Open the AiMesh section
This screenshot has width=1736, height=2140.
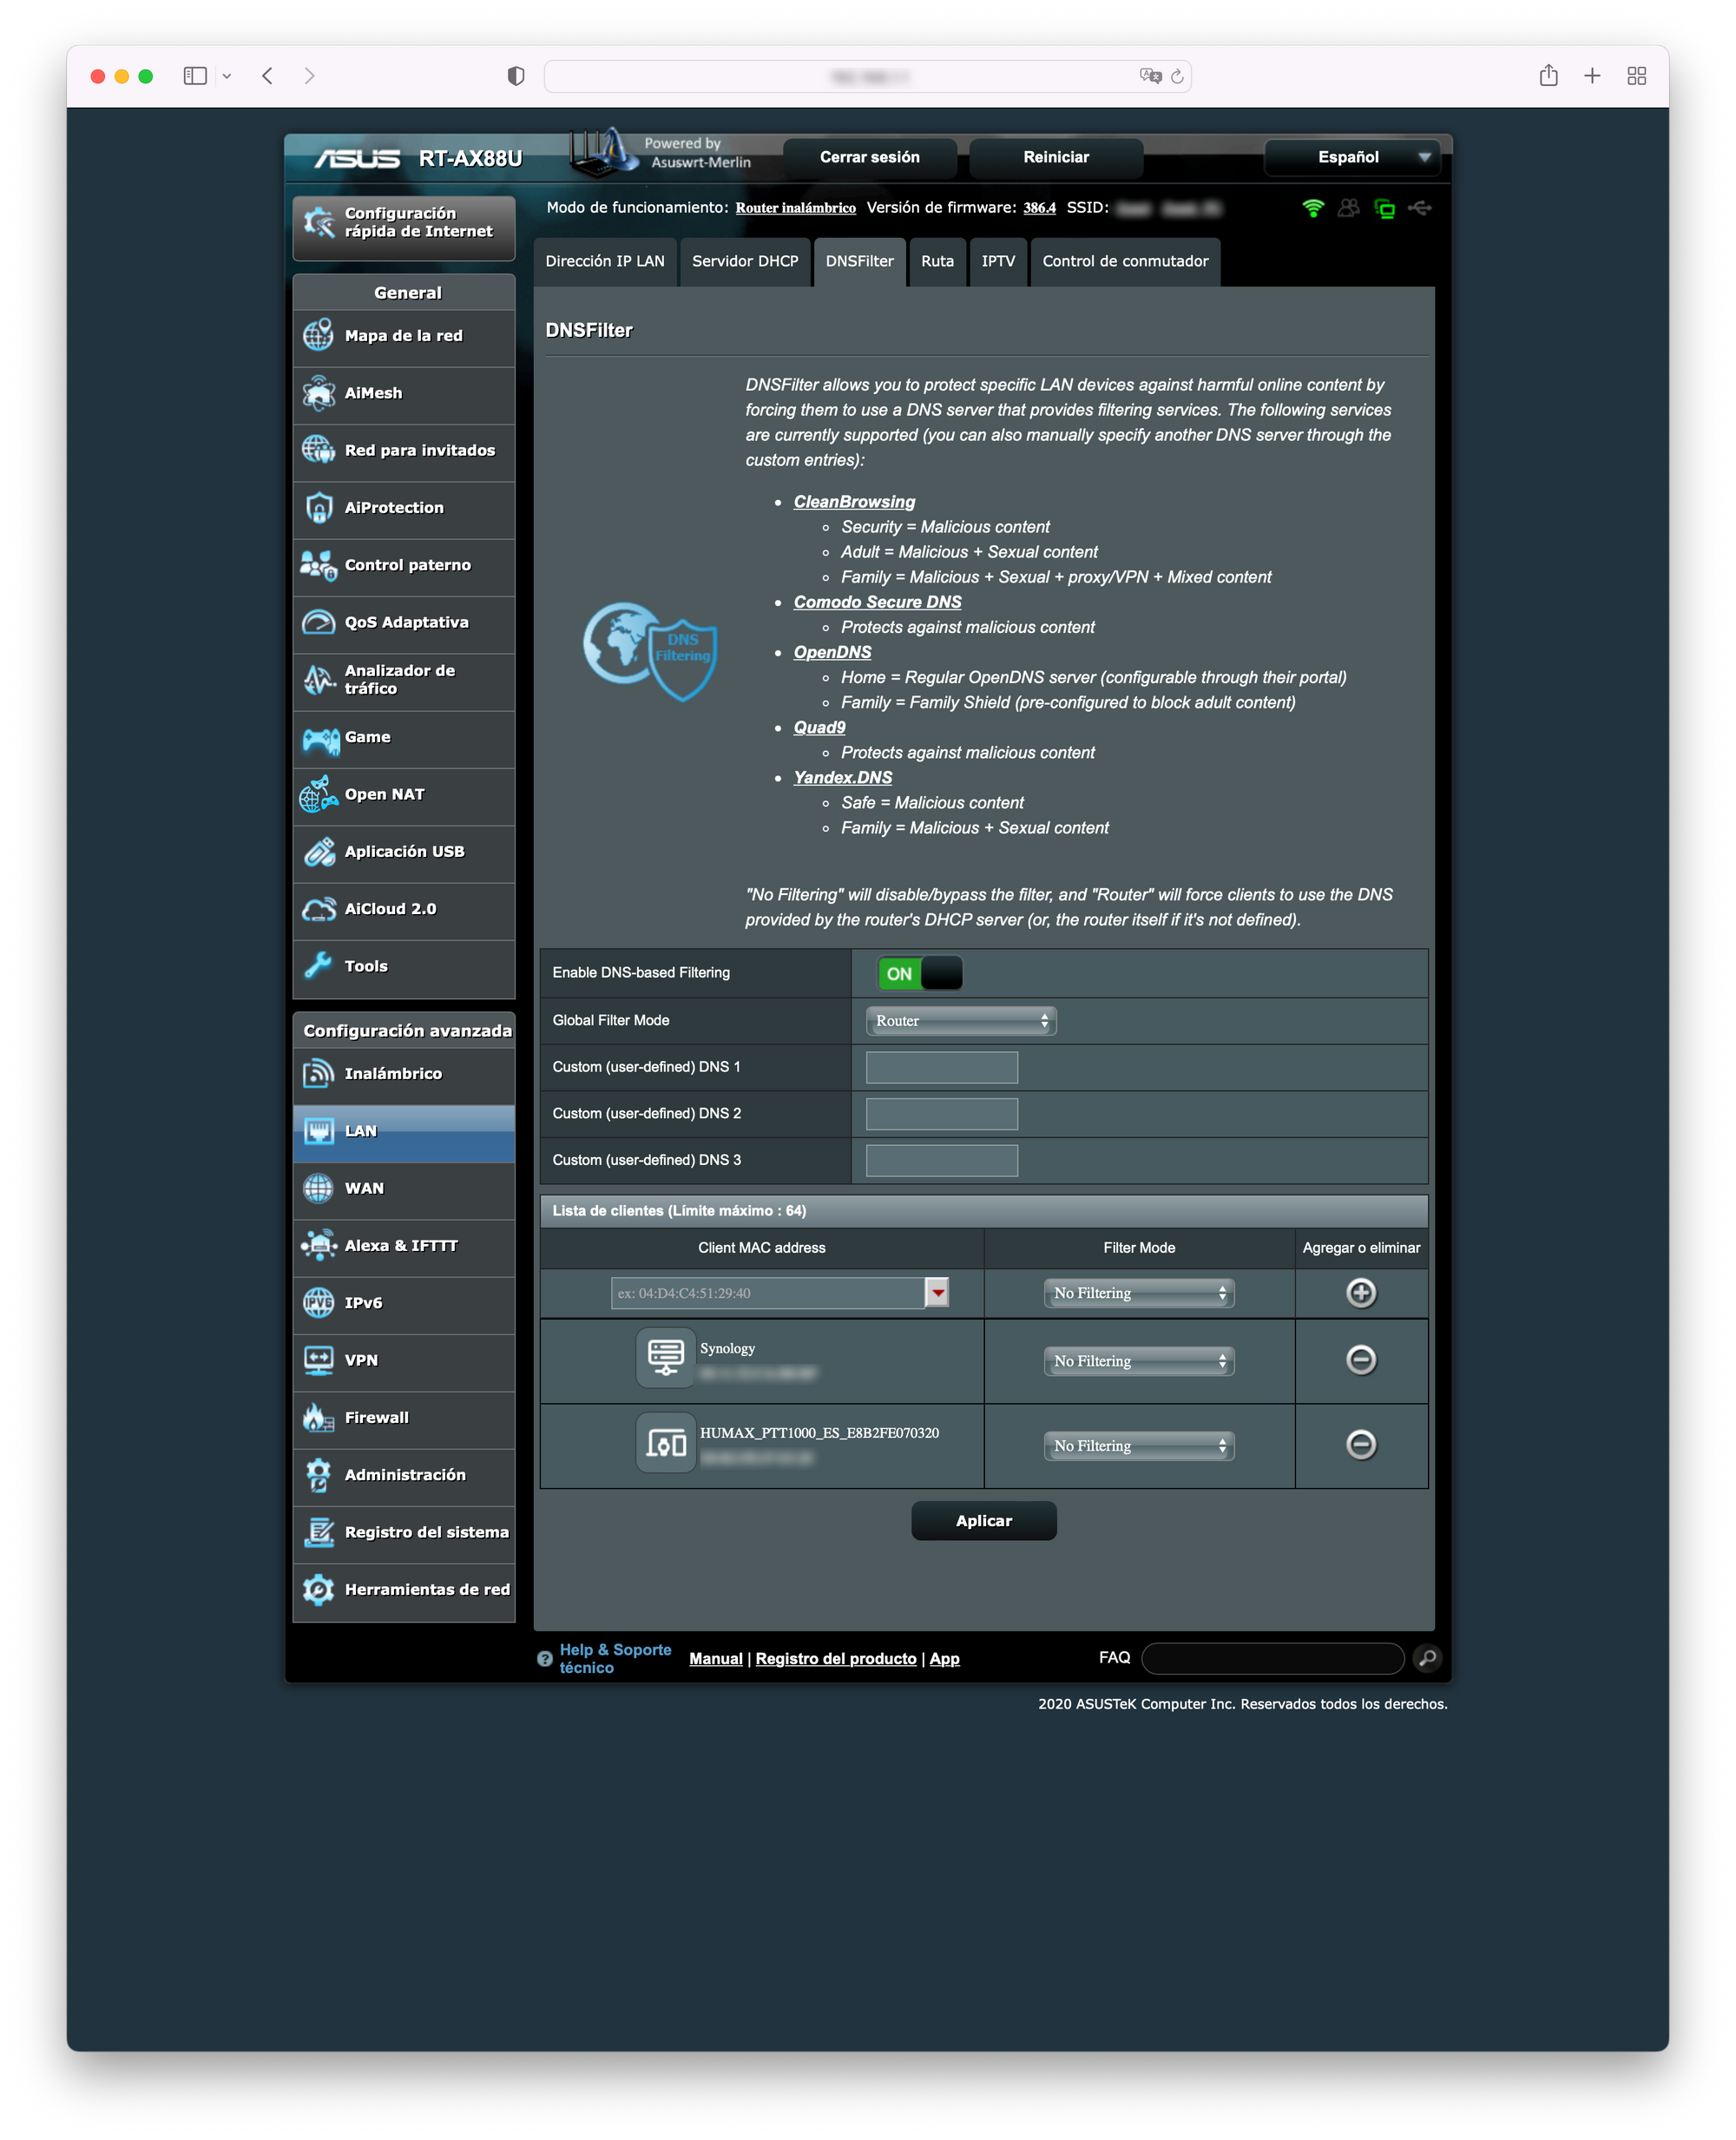pos(404,393)
